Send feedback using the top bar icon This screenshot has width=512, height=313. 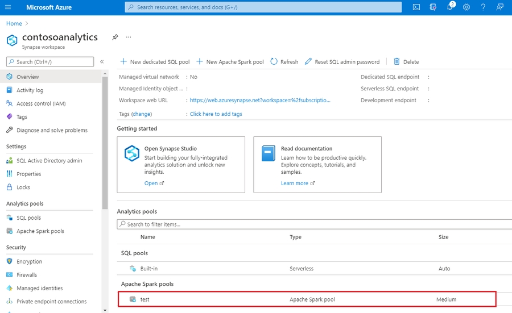[499, 7]
